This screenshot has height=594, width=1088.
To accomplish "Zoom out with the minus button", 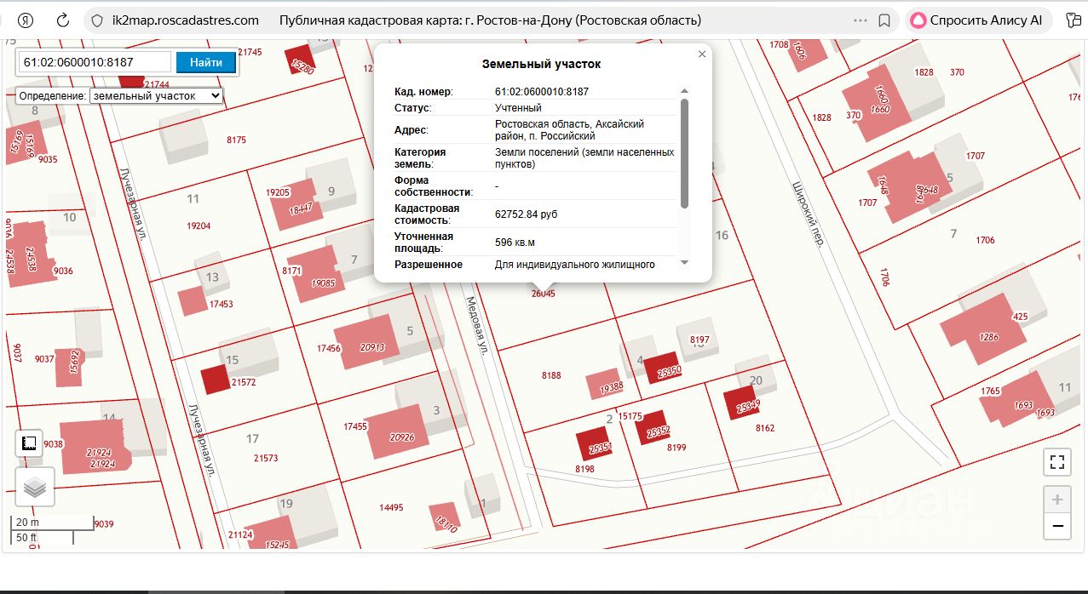I will [x=1057, y=526].
